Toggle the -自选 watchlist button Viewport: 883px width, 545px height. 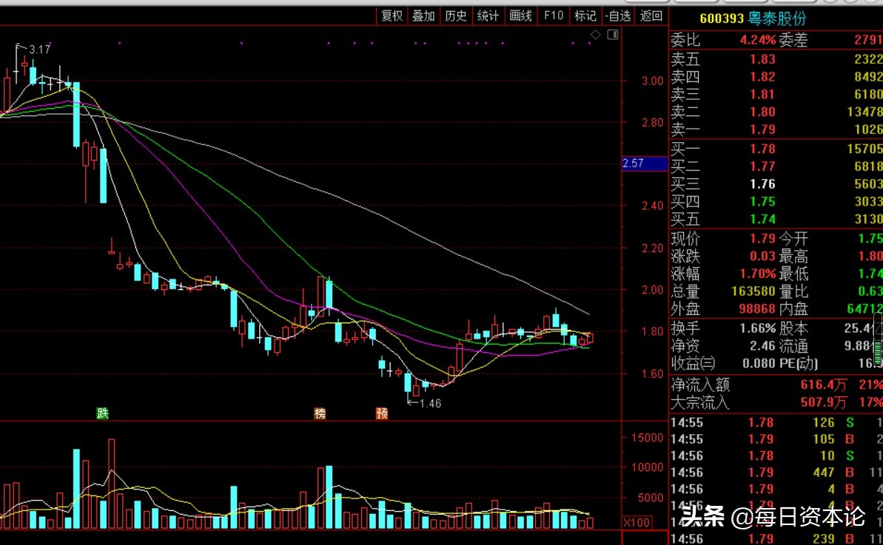tap(618, 16)
